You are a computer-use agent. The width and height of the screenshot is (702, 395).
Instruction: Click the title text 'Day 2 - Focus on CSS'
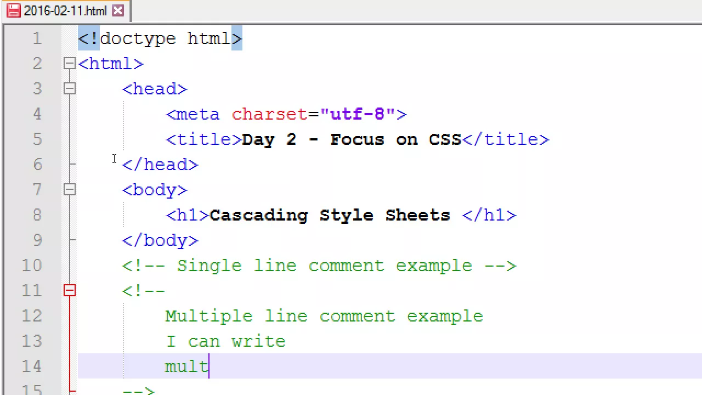click(352, 139)
